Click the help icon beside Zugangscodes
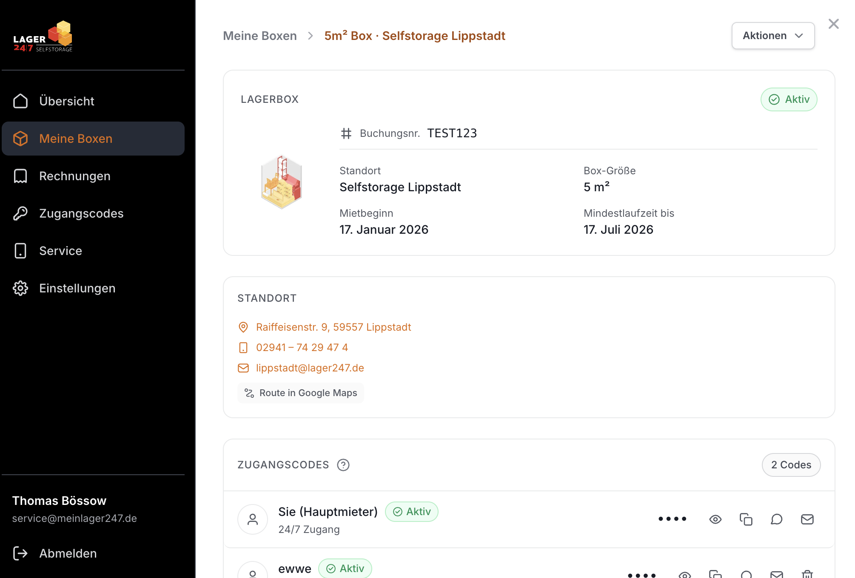The width and height of the screenshot is (855, 578). point(343,465)
